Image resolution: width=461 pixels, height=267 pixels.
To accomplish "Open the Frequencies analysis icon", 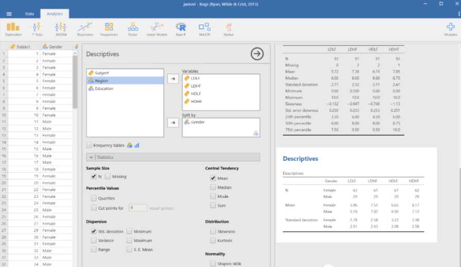I will tap(109, 29).
